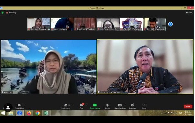Image resolution: width=195 pixels, height=123 pixels.
Task: Show hidden system tray icons
Action: coord(162,113)
